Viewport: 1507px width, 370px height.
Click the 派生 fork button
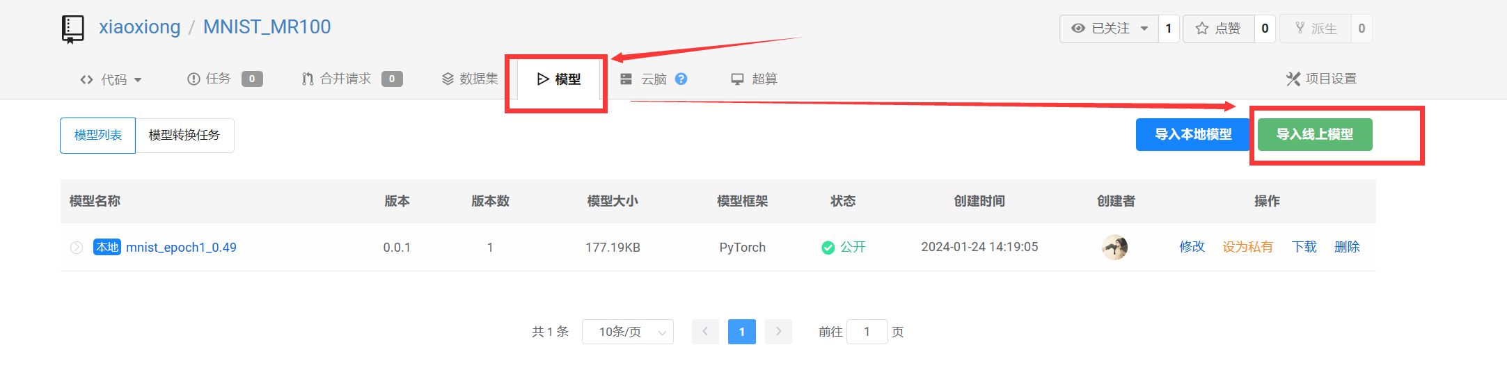1316,29
